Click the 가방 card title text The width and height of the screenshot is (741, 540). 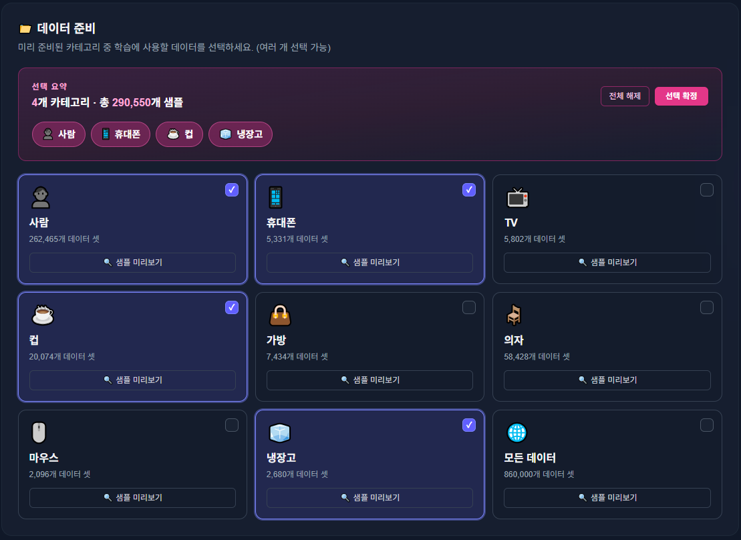coord(277,340)
